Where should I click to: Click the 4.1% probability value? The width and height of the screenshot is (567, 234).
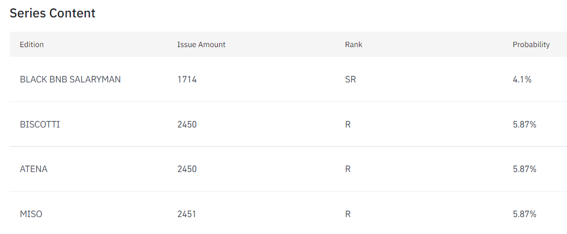(522, 79)
